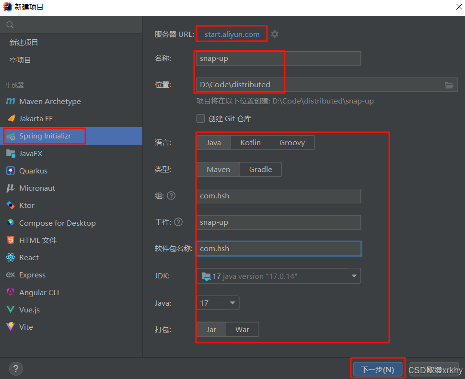The height and width of the screenshot is (379, 465).
Task: Click the Vite lightning icon
Action: pyautogui.click(x=11, y=327)
